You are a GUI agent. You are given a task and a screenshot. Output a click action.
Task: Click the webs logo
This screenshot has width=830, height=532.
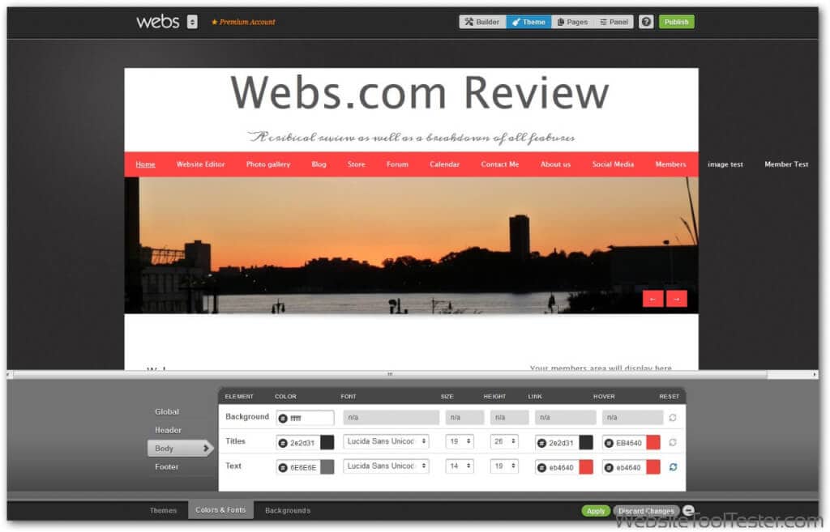[158, 22]
